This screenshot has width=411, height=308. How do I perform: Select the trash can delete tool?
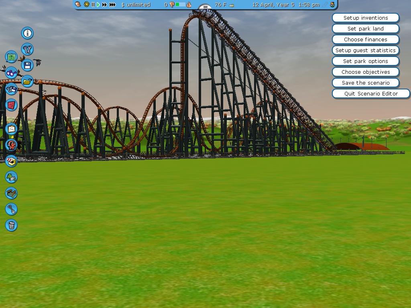pos(11,225)
